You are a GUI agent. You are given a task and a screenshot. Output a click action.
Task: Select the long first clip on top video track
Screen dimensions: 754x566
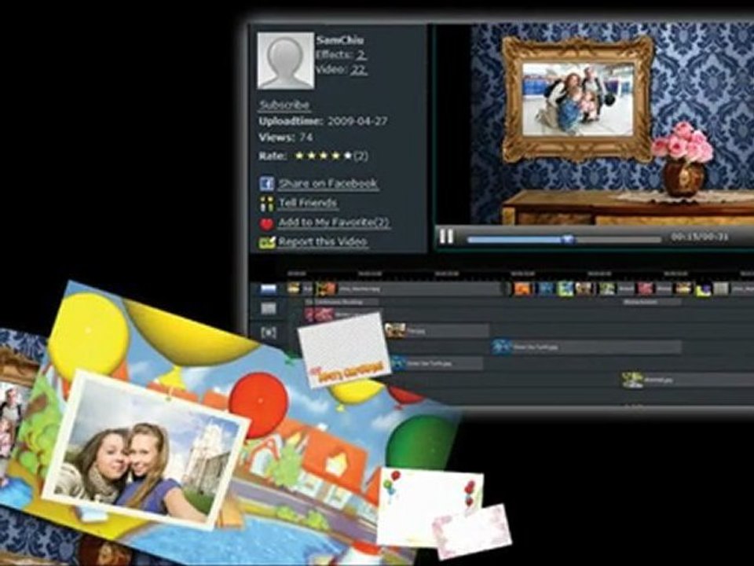(x=408, y=289)
